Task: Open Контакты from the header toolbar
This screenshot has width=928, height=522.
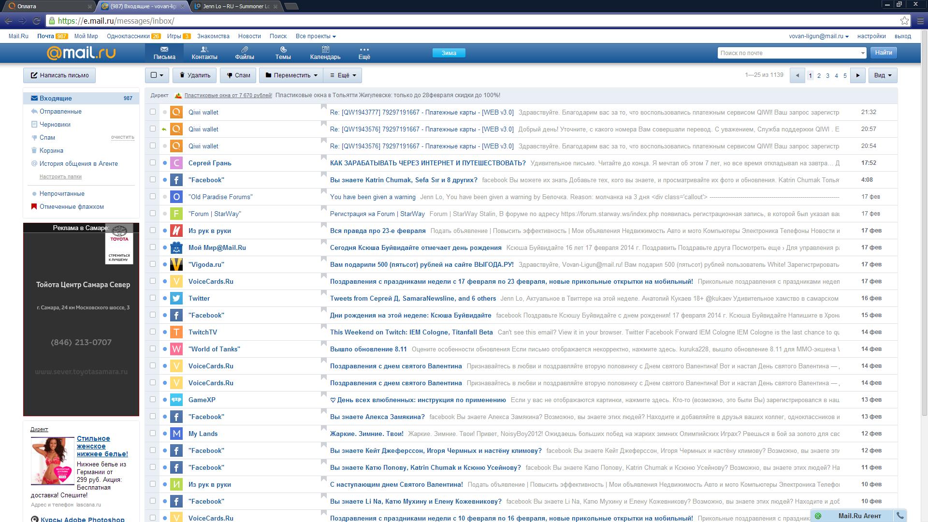Action: coord(204,53)
